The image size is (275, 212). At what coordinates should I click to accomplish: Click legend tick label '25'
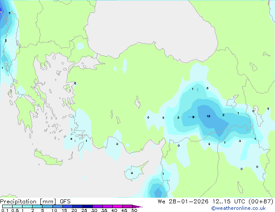point(84,210)
